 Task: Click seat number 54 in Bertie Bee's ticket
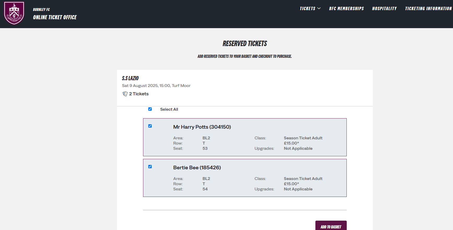tap(205, 189)
